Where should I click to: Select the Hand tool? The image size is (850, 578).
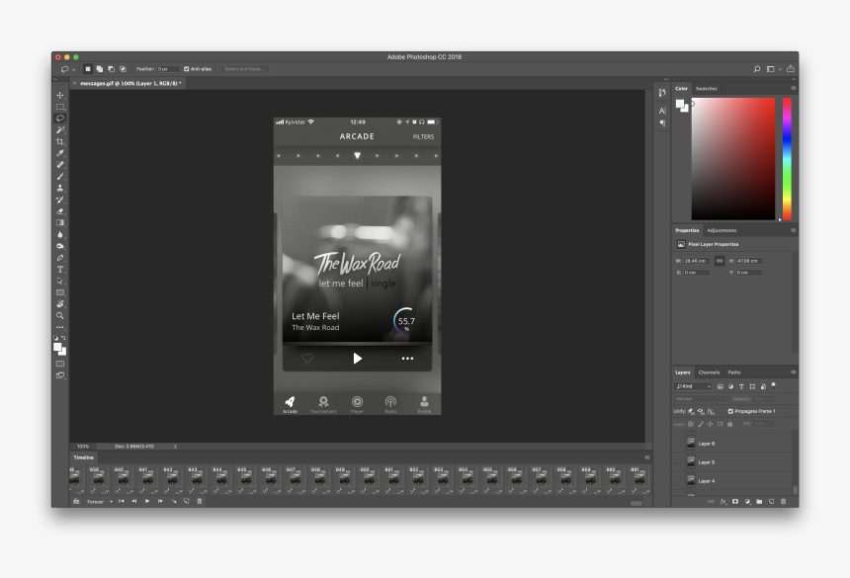pyautogui.click(x=60, y=304)
